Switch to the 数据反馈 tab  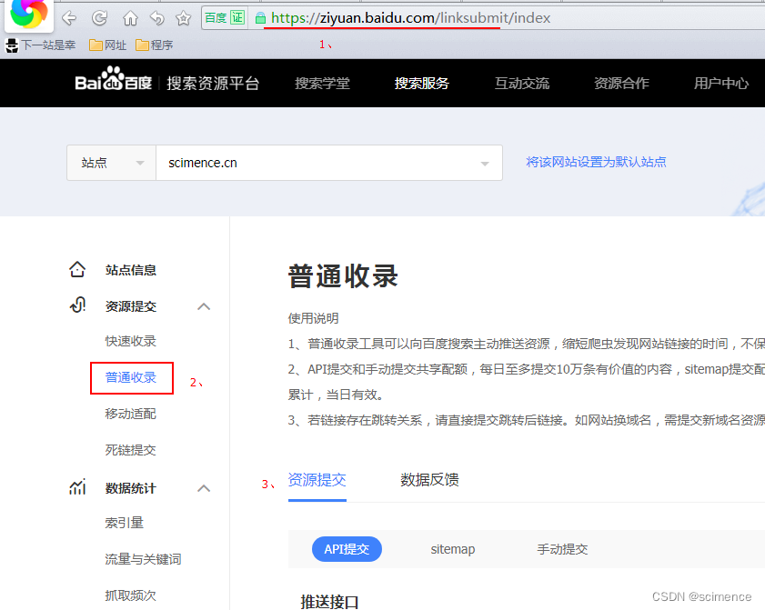coord(429,480)
